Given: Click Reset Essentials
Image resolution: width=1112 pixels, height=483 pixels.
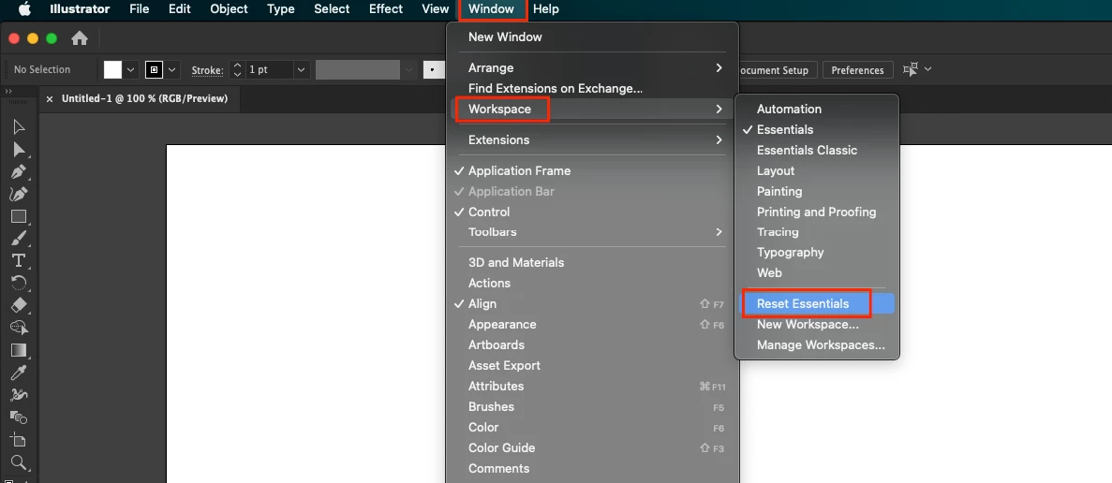Looking at the screenshot, I should click(817, 304).
